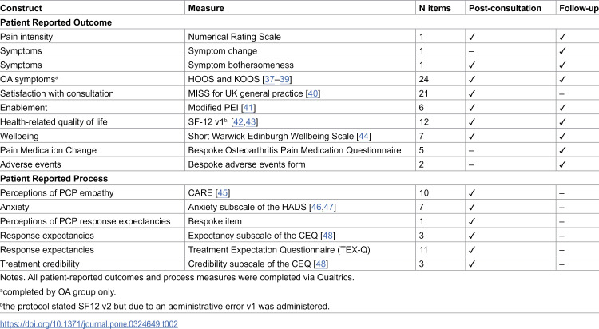Image resolution: width=599 pixels, height=329 pixels.
Task: Open reference 47 for HADS anxiety subscale
Action: [x=328, y=207]
